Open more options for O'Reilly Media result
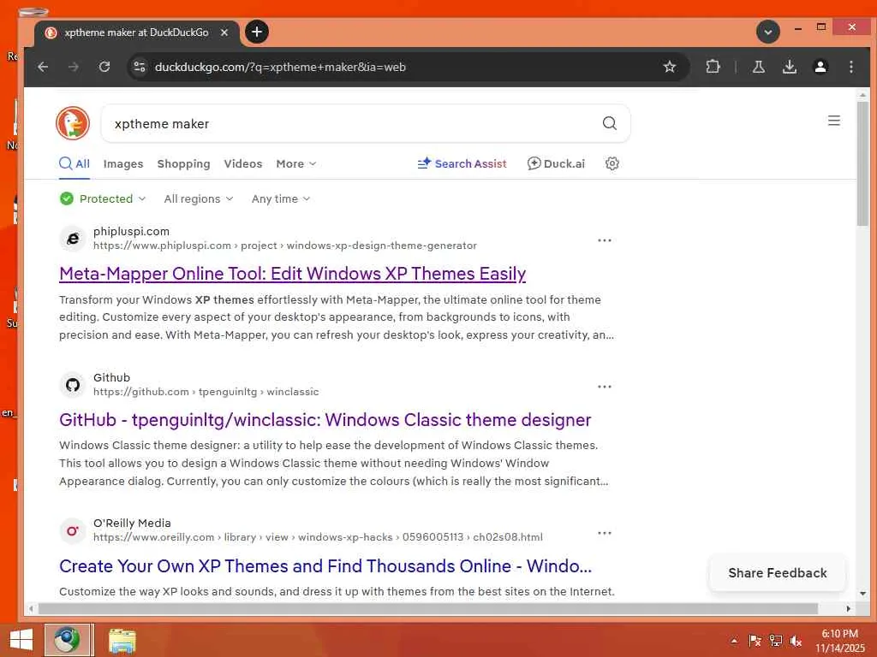The height and width of the screenshot is (657, 877). coord(605,533)
